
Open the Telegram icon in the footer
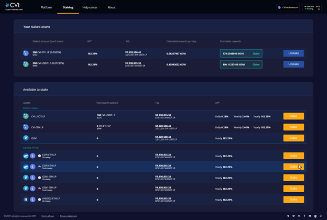point(288,216)
